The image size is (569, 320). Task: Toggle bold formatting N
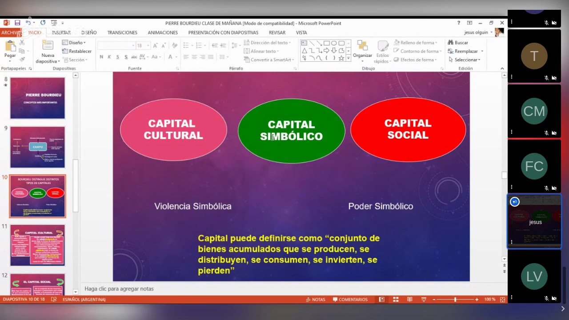click(x=101, y=57)
